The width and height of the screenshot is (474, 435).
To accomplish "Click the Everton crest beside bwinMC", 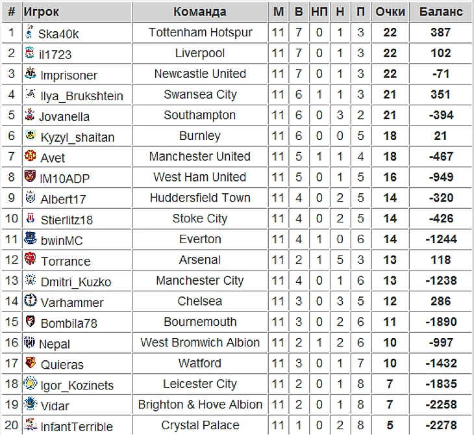I will pyautogui.click(x=30, y=239).
